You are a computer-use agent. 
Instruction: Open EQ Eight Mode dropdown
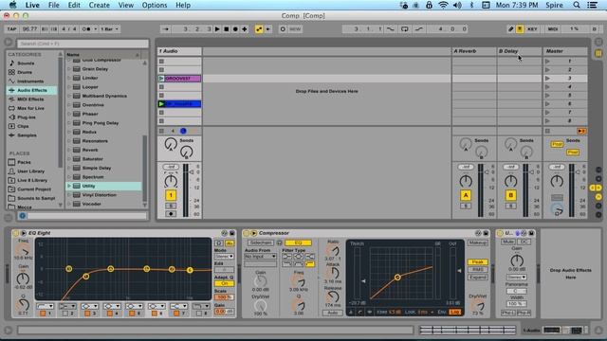(x=224, y=257)
